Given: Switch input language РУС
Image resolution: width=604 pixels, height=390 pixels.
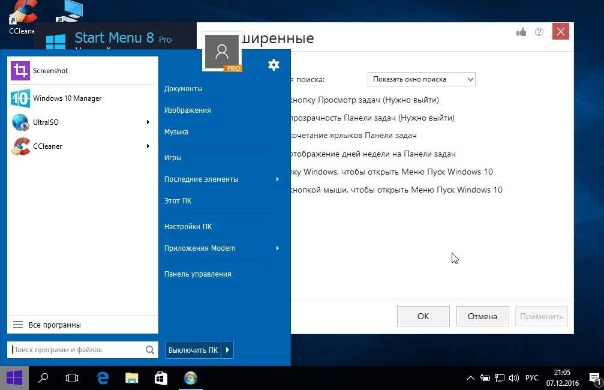Looking at the screenshot, I should coord(532,377).
